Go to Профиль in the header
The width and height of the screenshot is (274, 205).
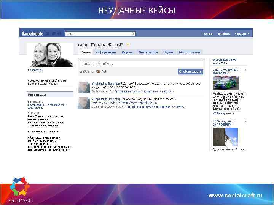(224, 34)
